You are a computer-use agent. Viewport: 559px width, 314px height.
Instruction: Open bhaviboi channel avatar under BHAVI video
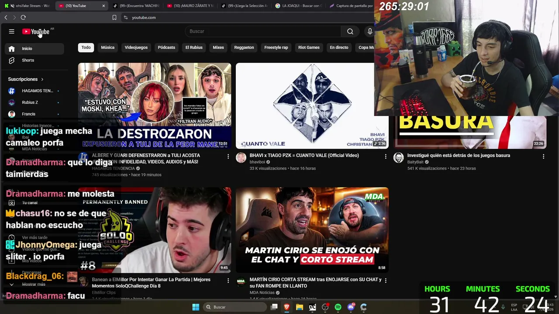click(241, 158)
